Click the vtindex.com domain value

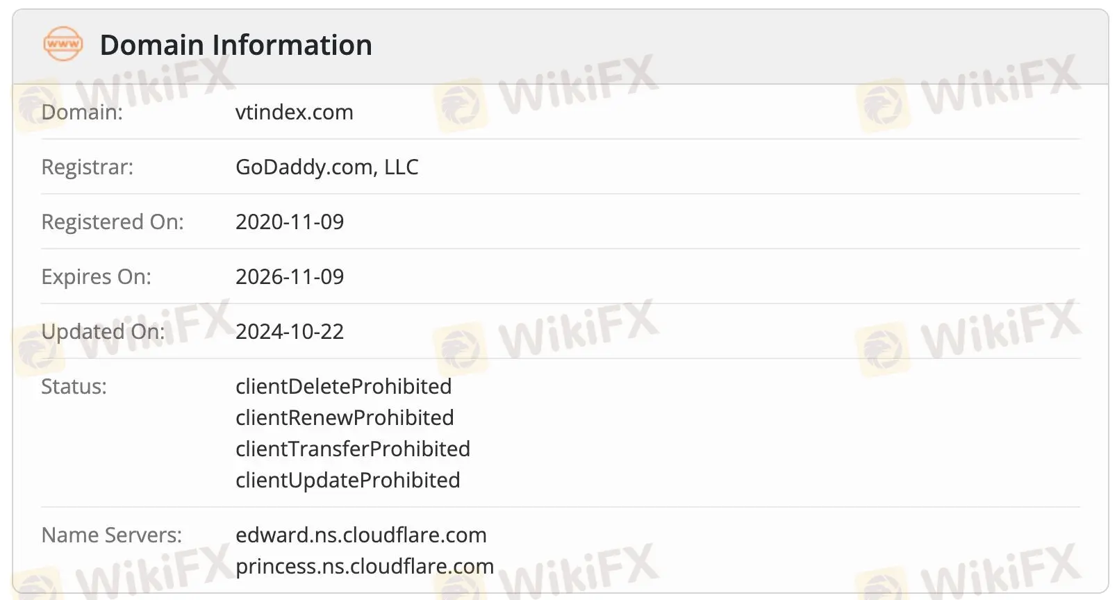click(x=295, y=112)
